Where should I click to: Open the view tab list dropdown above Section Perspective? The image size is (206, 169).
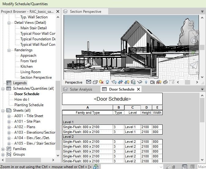click(202, 12)
